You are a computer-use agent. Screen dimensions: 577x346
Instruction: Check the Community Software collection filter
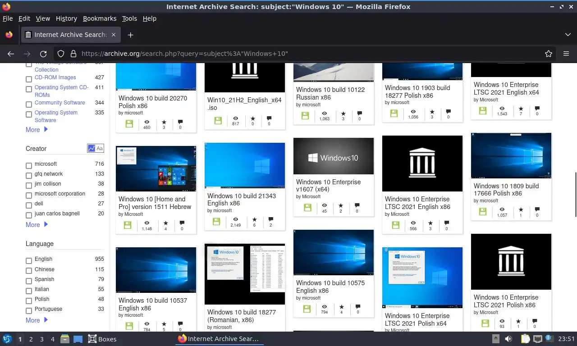[29, 105]
